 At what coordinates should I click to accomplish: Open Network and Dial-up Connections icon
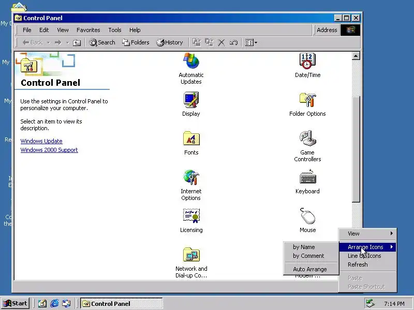[191, 262]
